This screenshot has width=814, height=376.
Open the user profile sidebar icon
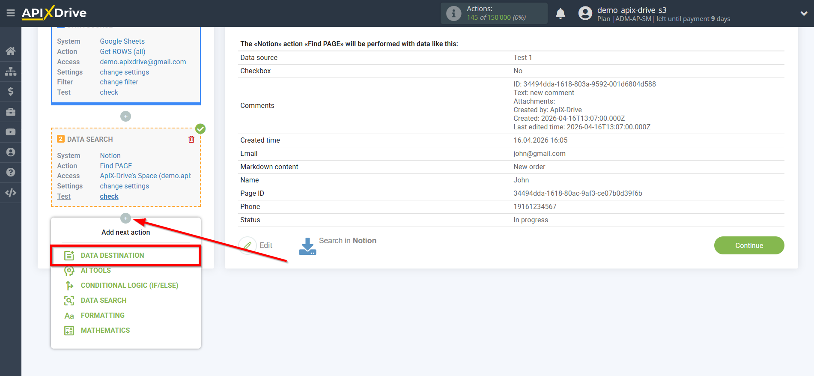pyautogui.click(x=11, y=152)
